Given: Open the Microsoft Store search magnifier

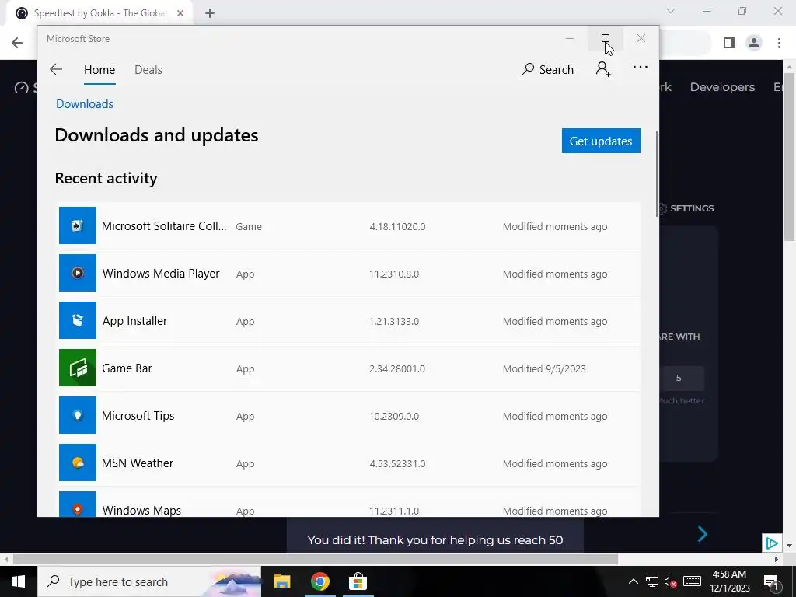Looking at the screenshot, I should click(528, 69).
